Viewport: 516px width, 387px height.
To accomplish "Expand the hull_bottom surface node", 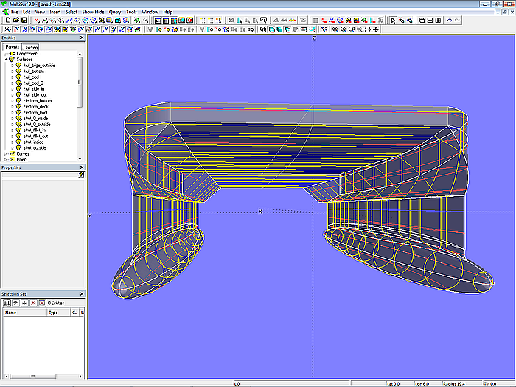I will (x=13, y=71).
